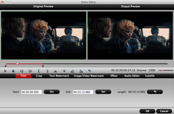This screenshot has width=174, height=114.
Task: Confirm edits with the OK button
Action: pos(147,111)
